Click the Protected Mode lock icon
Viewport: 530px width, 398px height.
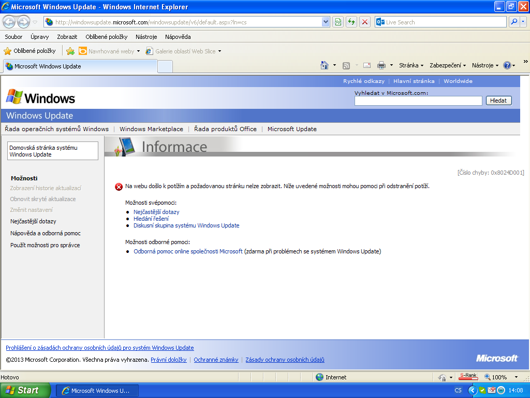(442, 377)
